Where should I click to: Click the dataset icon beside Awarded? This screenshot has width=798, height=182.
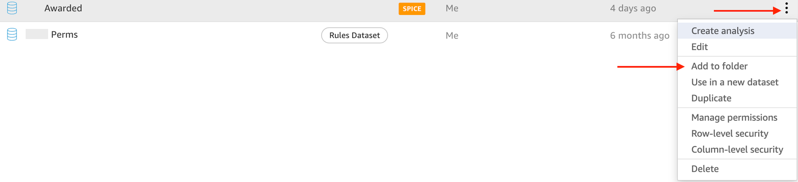coord(12,8)
